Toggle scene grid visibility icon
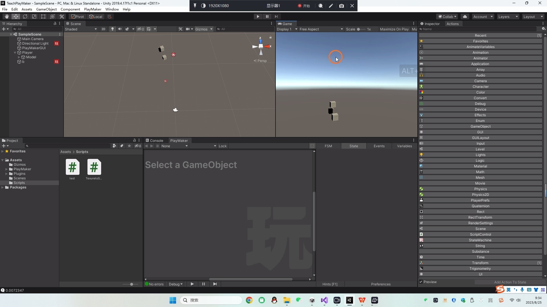This screenshot has width=547, height=307. click(x=149, y=29)
